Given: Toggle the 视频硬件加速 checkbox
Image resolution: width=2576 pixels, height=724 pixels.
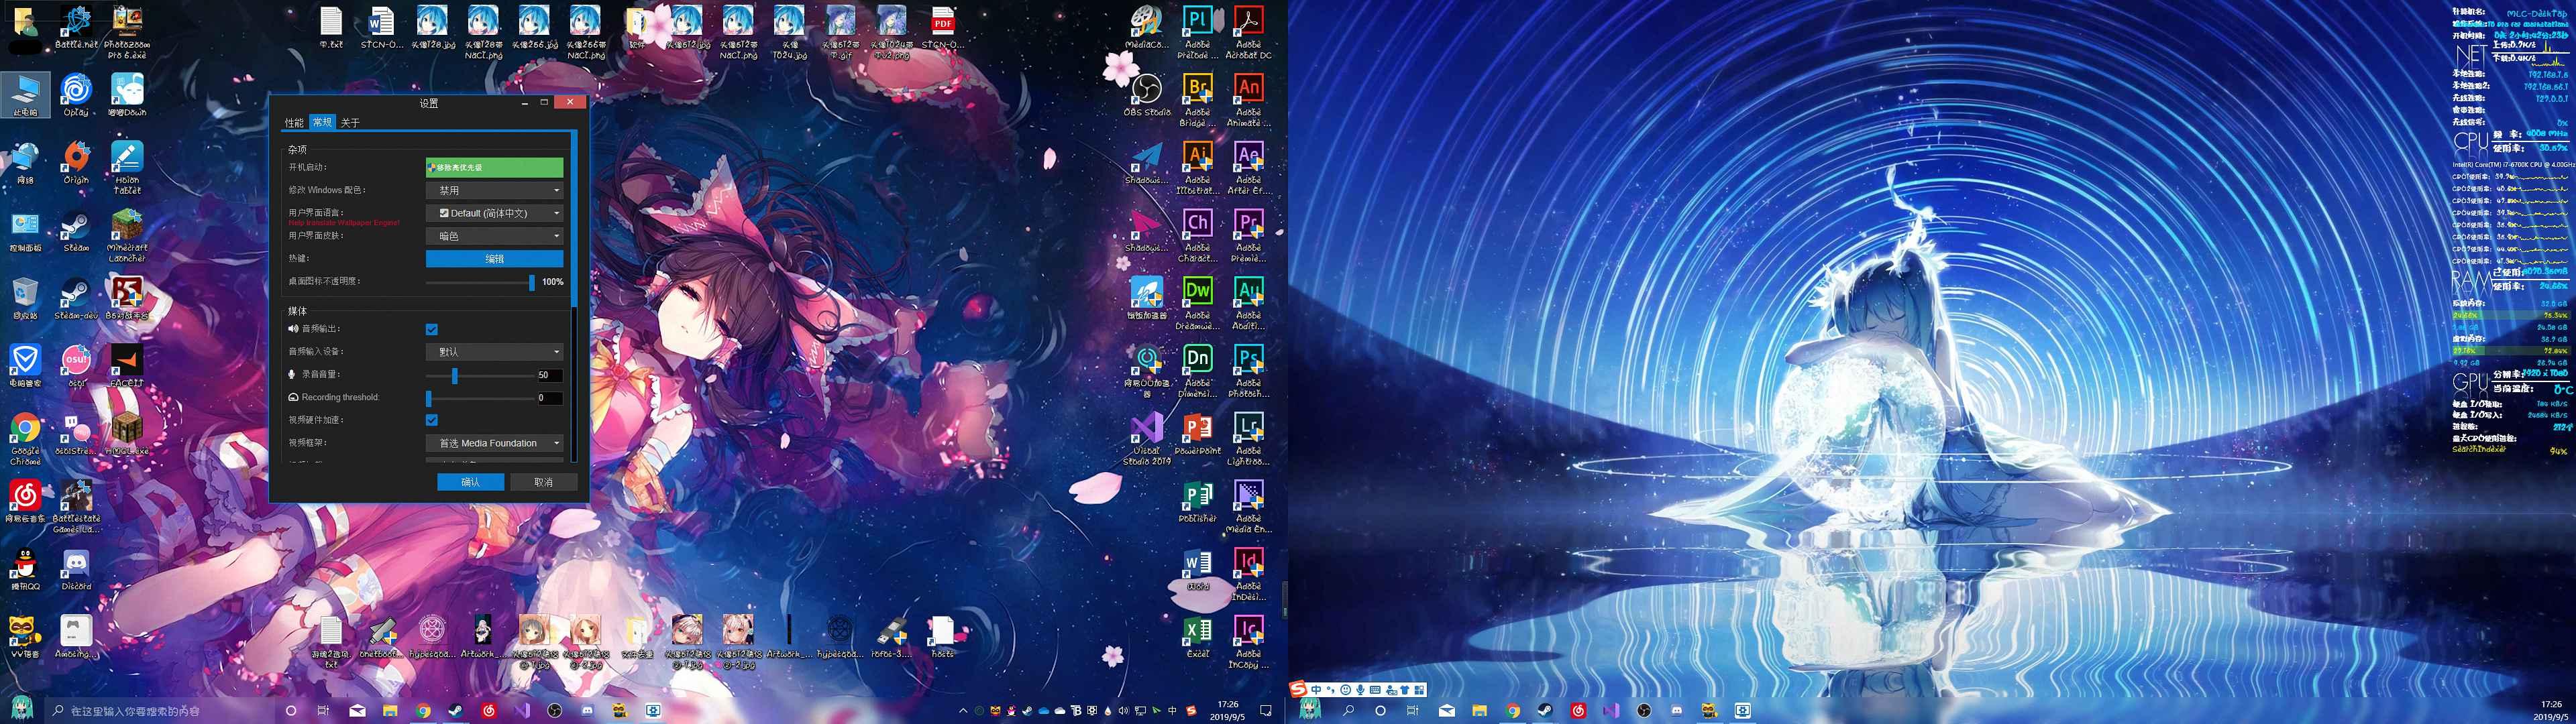Looking at the screenshot, I should 432,420.
